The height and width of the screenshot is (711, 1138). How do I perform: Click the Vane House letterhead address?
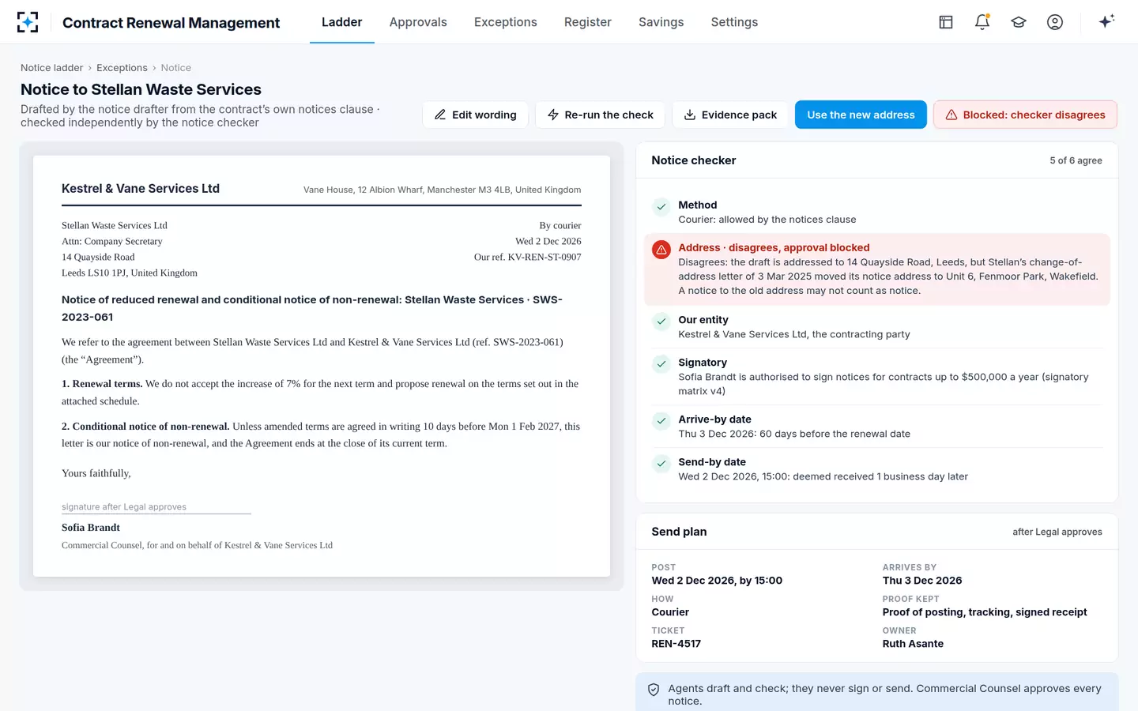(442, 190)
